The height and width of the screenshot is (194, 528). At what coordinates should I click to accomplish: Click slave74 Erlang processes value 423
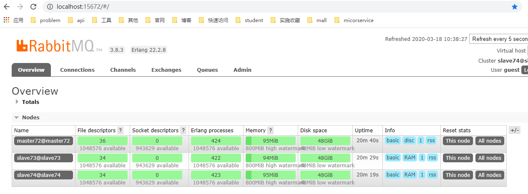(216, 175)
